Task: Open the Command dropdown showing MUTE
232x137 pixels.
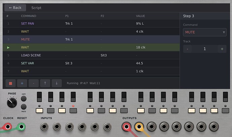Action: click(x=204, y=32)
